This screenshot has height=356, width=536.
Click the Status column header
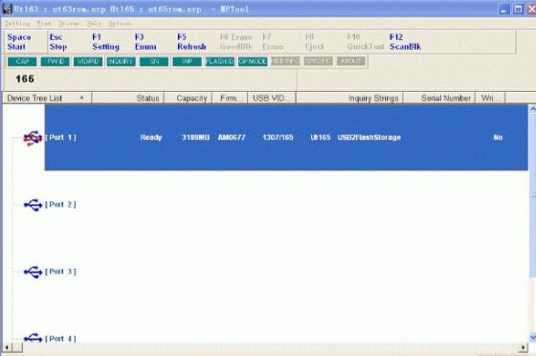[x=128, y=98]
